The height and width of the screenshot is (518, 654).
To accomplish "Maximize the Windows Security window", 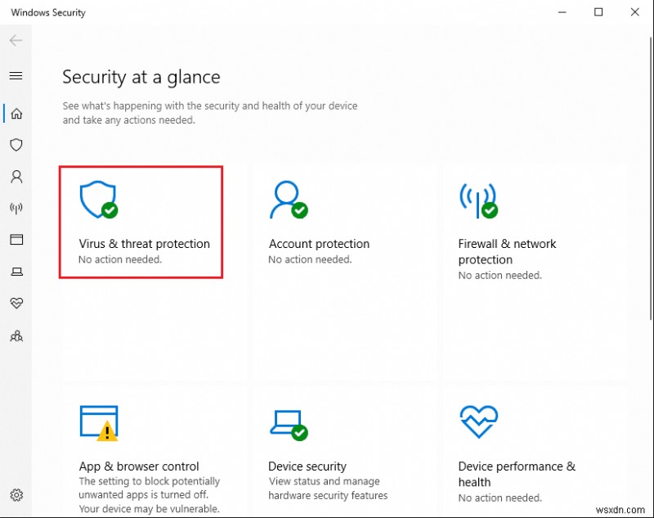I will tap(598, 12).
